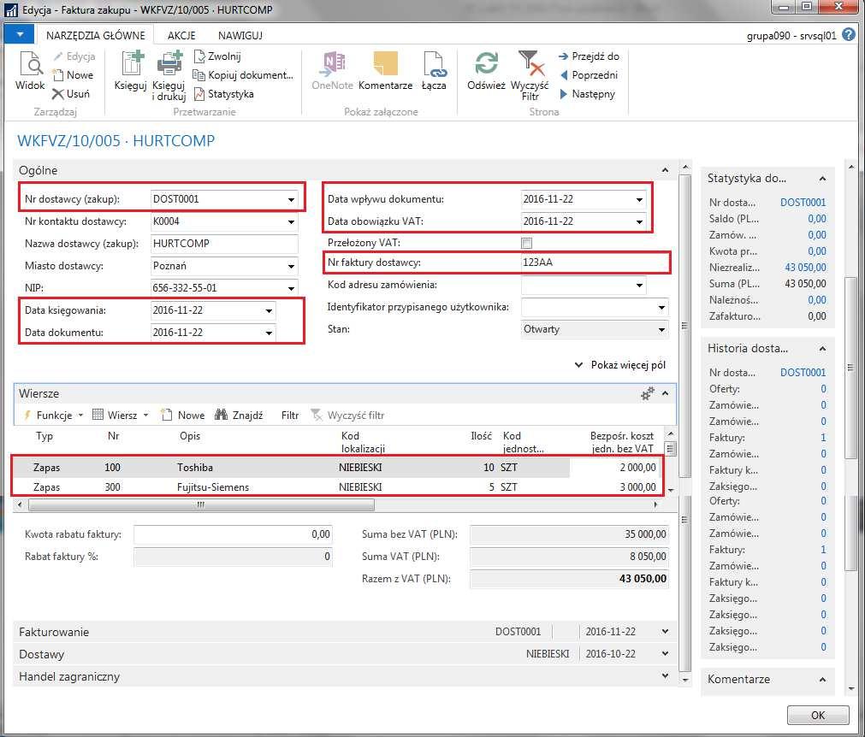The image size is (865, 737).
Task: Expand the Fakturowanie section
Action: point(666,632)
